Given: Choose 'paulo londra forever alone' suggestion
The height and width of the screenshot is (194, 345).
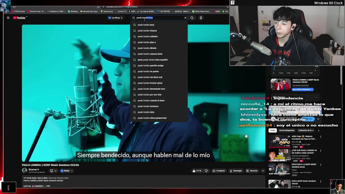Looking at the screenshot, I should (x=159, y=83).
